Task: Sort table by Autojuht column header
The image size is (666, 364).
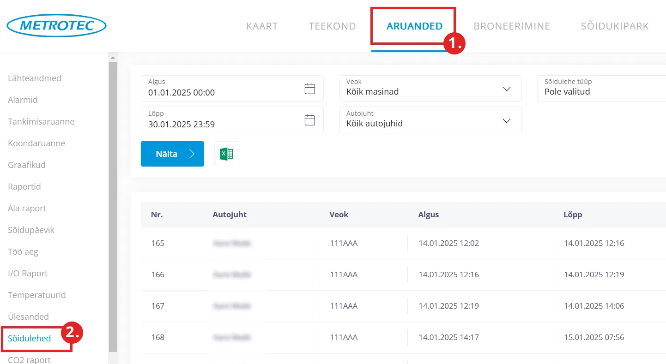Action: 230,215
